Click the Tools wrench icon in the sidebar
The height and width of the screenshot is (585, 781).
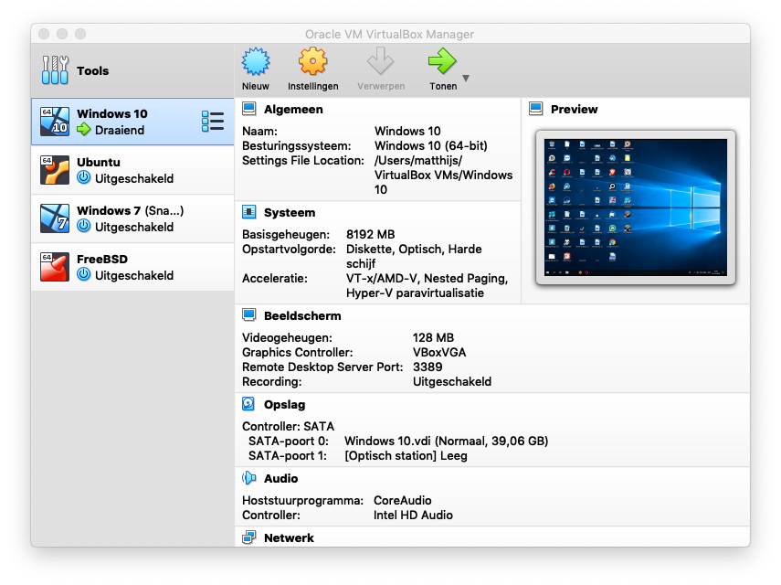tap(56, 70)
